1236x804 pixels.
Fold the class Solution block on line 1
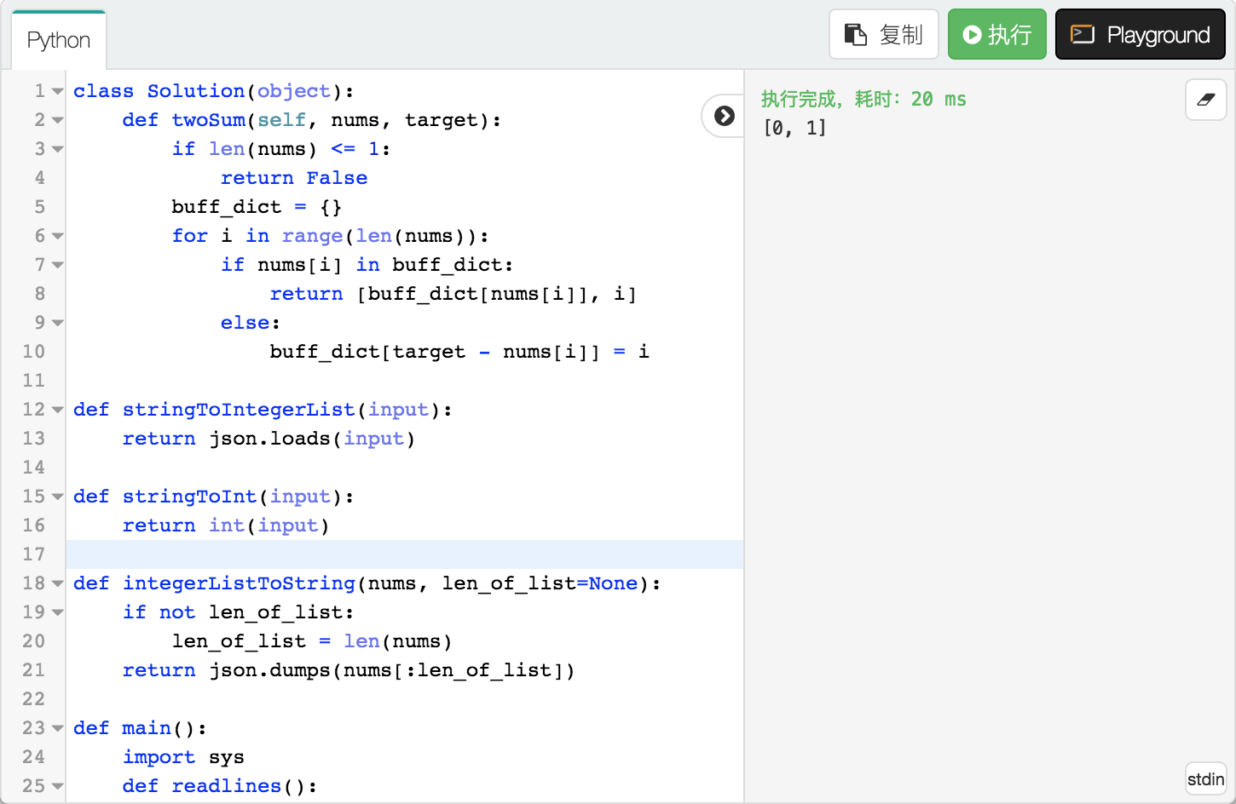[x=57, y=91]
